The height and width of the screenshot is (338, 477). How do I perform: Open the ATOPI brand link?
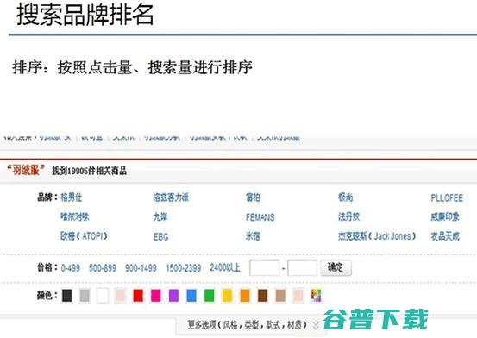[x=84, y=236]
